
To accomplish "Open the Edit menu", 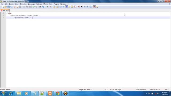I will [x=6, y=4].
